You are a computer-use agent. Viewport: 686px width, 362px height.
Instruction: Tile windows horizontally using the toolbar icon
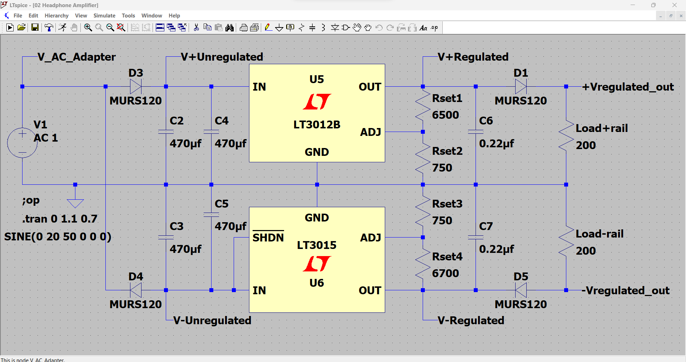point(160,27)
